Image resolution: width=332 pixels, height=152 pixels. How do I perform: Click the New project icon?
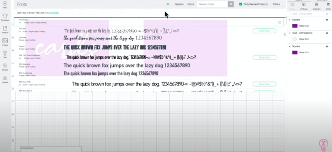coord(5,3)
